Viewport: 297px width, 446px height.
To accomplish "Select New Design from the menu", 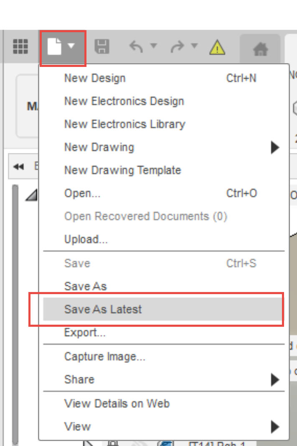I will click(x=95, y=78).
